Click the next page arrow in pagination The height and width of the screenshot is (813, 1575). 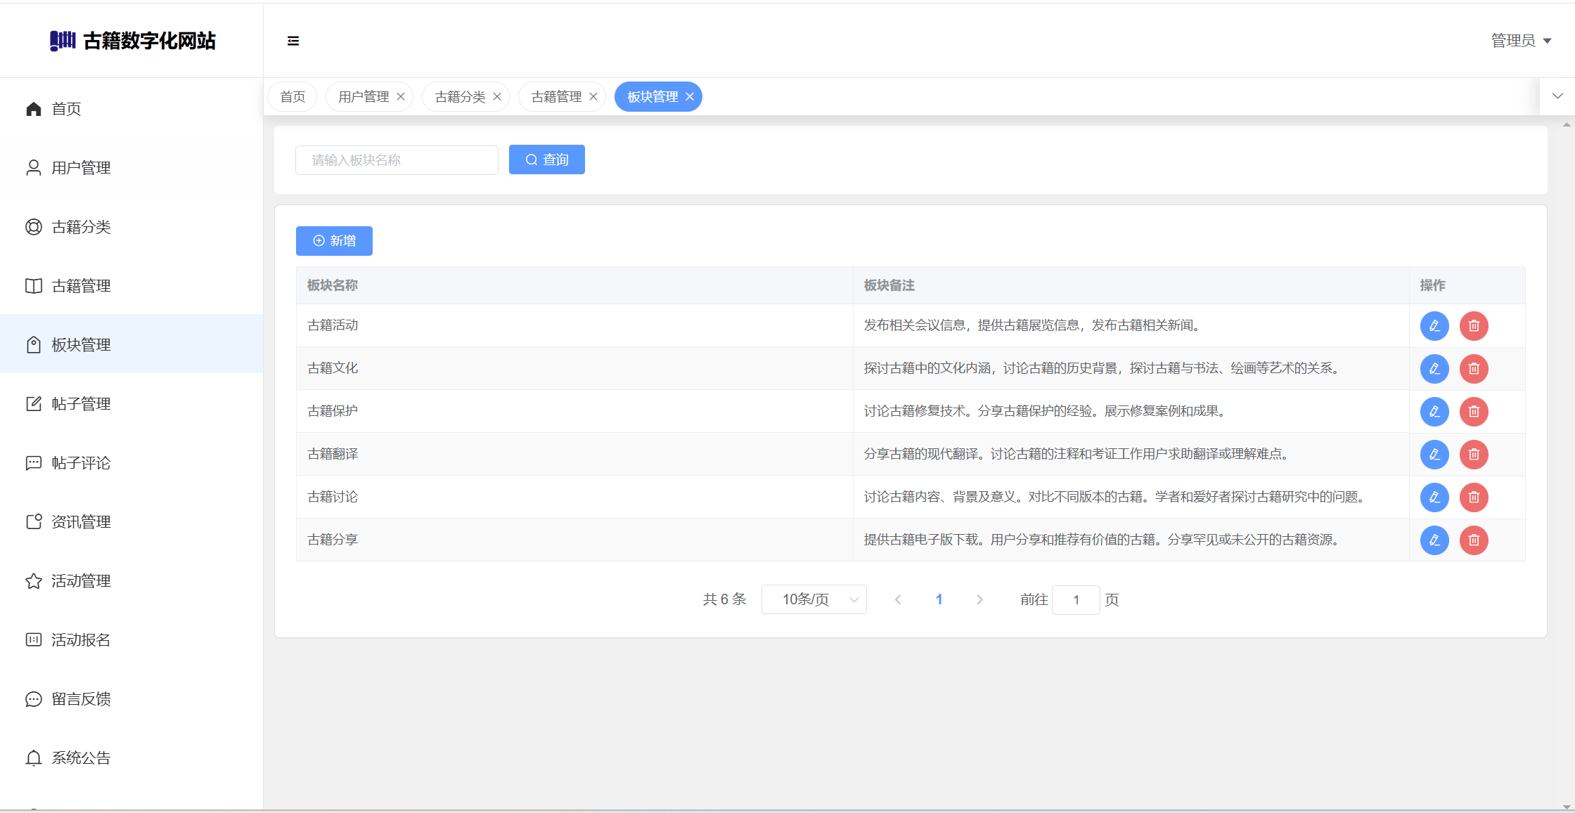(979, 599)
